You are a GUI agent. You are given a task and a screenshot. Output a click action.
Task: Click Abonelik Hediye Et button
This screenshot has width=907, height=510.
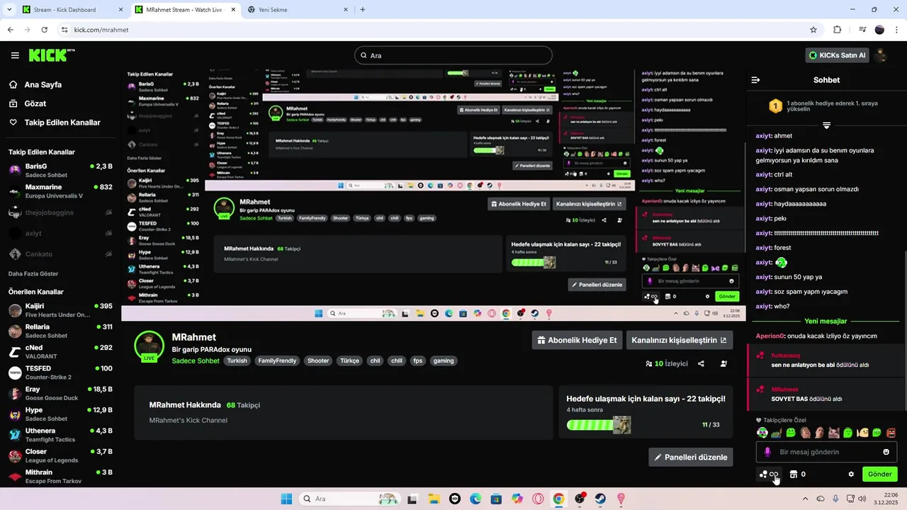tap(577, 340)
